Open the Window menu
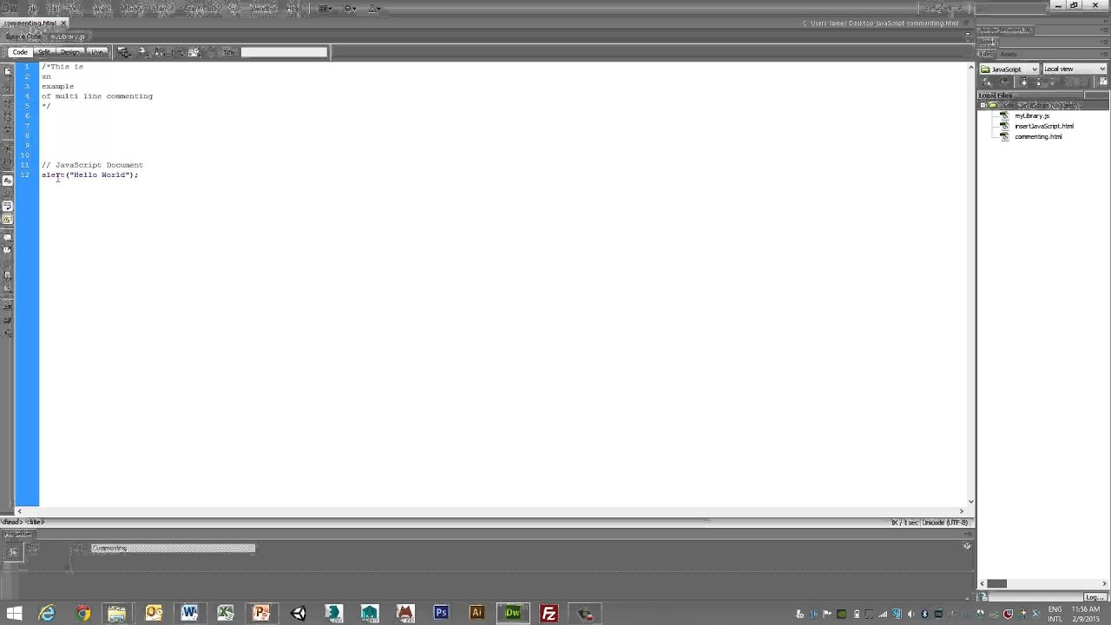Screen dimensions: 1111x625 click(263, 8)
